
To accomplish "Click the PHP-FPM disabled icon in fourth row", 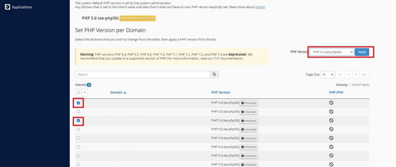I will [x=331, y=129].
